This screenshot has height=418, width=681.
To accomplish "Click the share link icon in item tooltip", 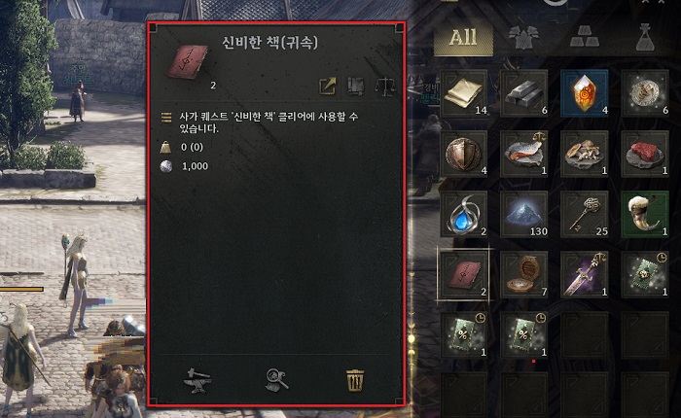I will coord(328,86).
